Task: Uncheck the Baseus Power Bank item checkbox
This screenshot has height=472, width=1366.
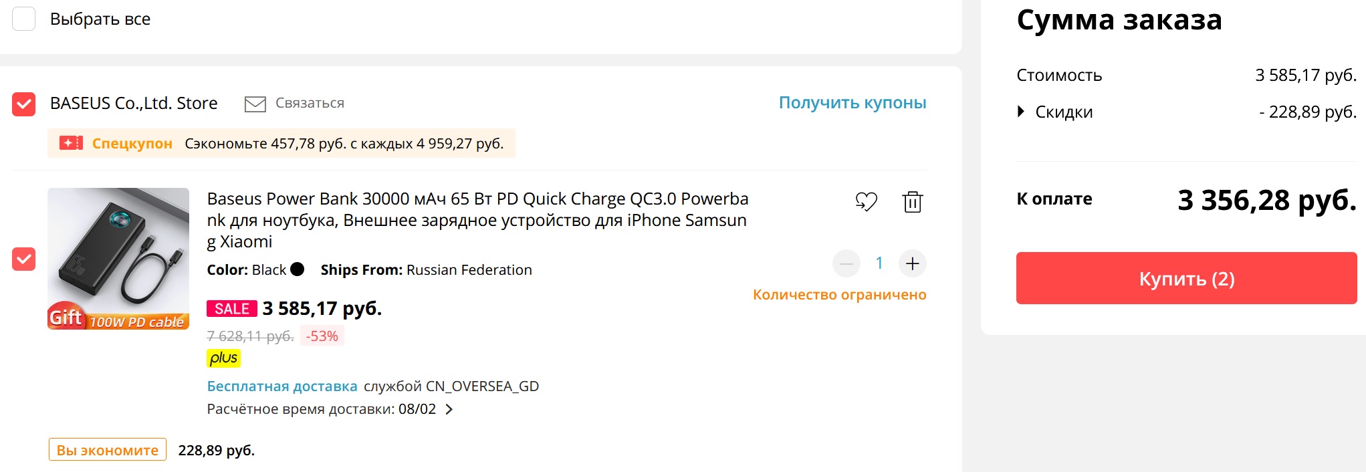Action: [x=24, y=259]
